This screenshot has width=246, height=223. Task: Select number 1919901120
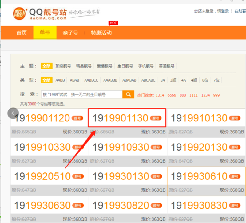click(x=42, y=118)
